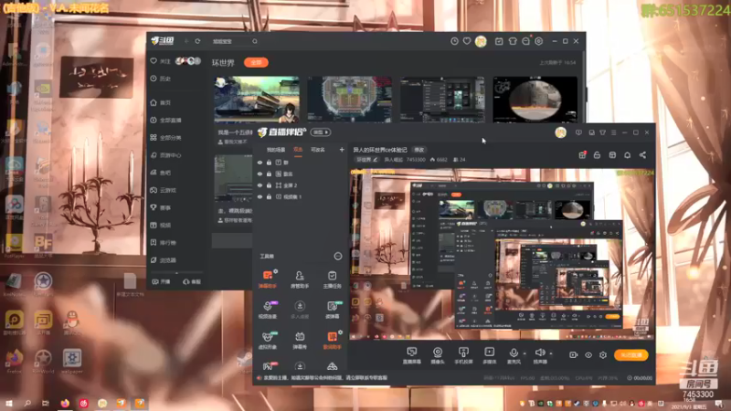Open 排行榜 in the Douyu client sidebar

pyautogui.click(x=164, y=243)
